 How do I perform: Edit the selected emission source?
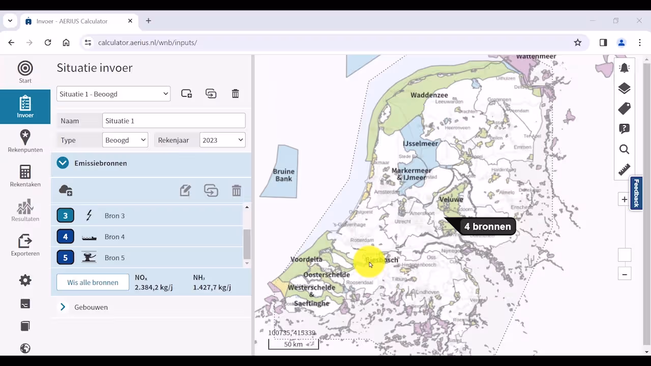click(185, 191)
